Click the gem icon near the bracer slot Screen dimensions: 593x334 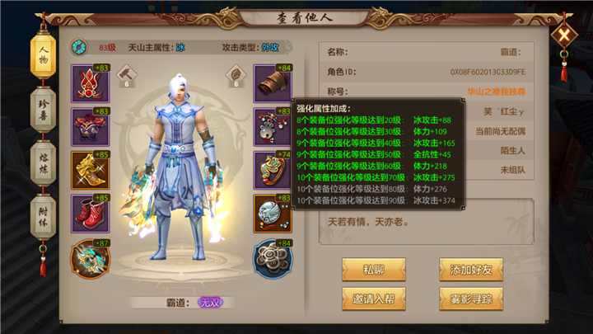click(236, 75)
